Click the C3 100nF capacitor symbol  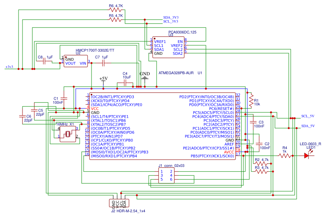click(x=253, y=122)
